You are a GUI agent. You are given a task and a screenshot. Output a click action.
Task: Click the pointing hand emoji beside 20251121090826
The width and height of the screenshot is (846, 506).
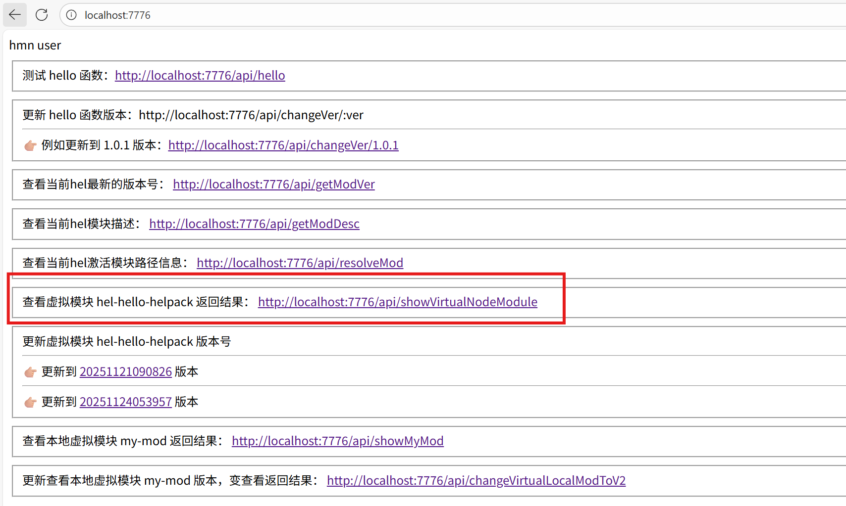[30, 372]
